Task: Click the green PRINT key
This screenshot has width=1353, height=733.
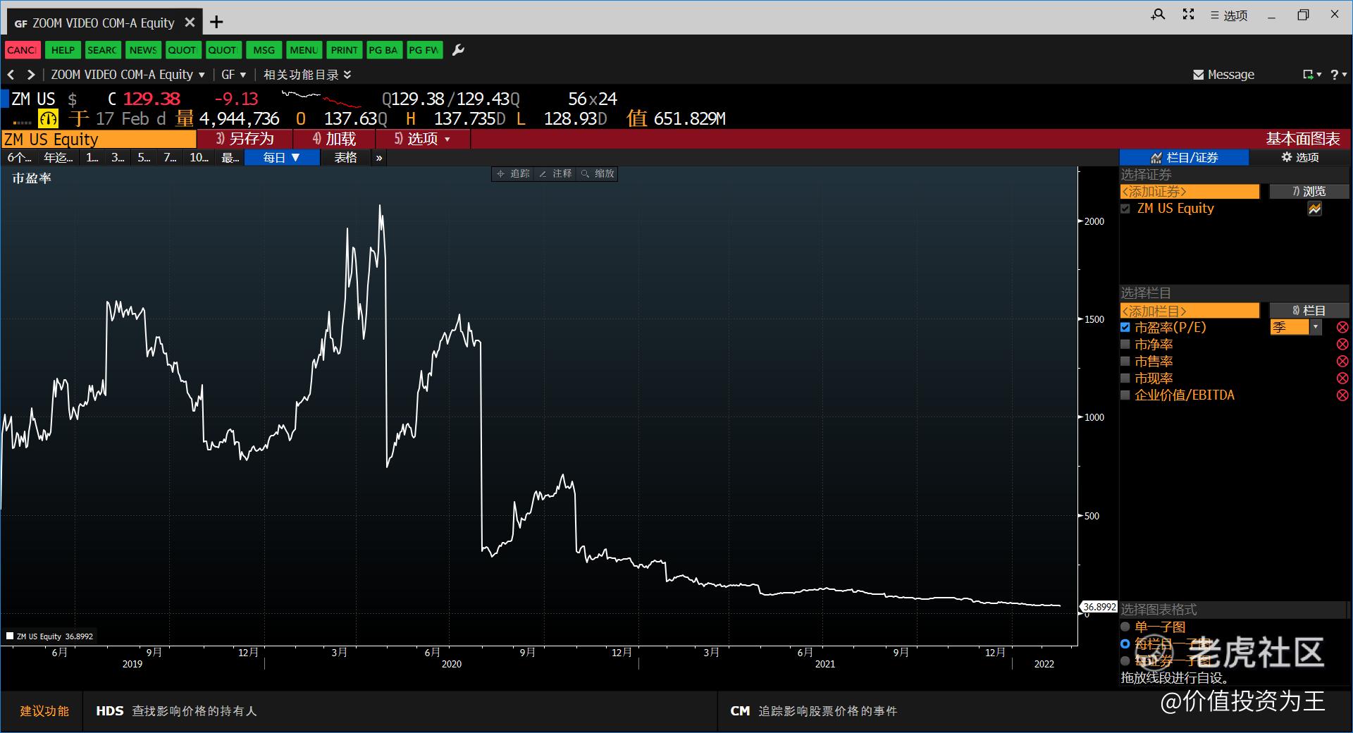Action: click(x=344, y=50)
